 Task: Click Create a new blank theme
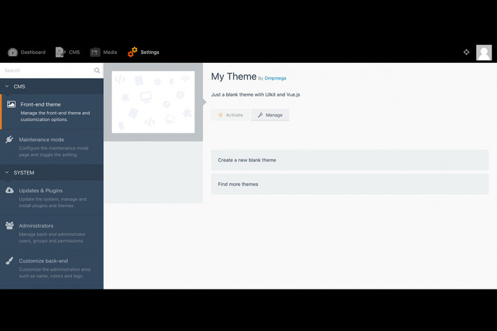pyautogui.click(x=350, y=160)
